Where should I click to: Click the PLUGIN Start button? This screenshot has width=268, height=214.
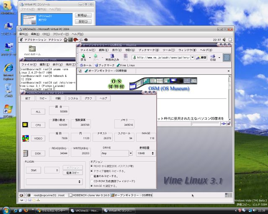[33, 170]
